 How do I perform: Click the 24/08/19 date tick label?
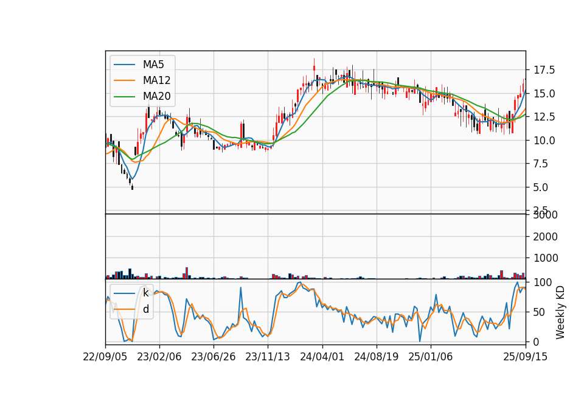point(377,357)
